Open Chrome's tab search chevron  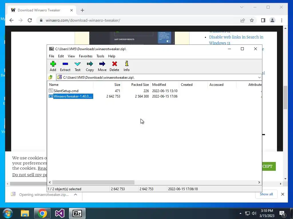coord(241,7)
